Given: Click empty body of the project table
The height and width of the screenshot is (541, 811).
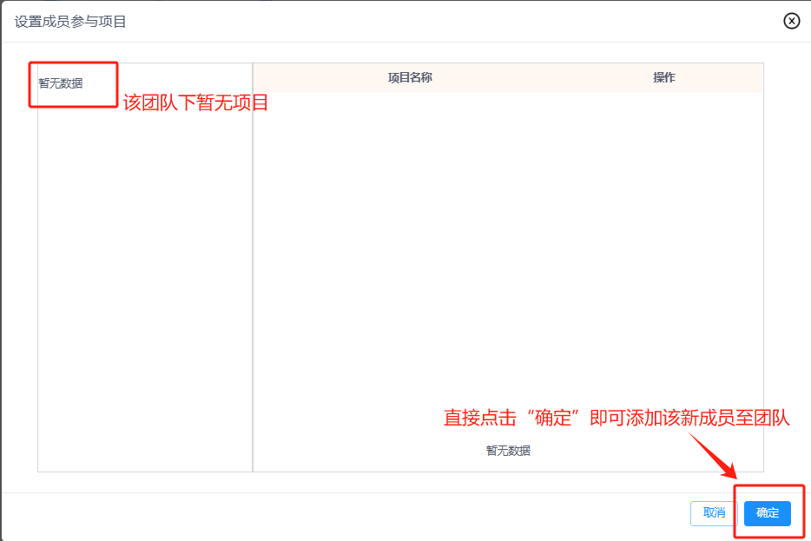Looking at the screenshot, I should point(508,261).
